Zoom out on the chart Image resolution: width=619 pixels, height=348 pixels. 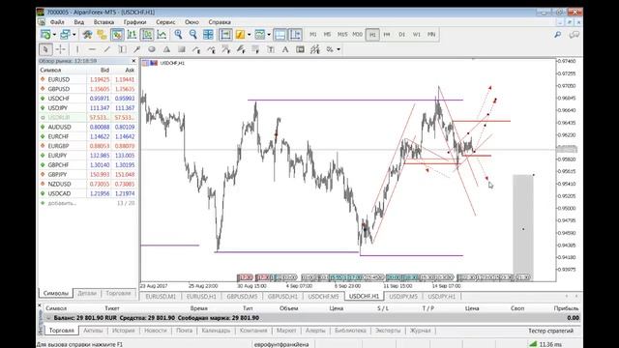[x=193, y=35]
